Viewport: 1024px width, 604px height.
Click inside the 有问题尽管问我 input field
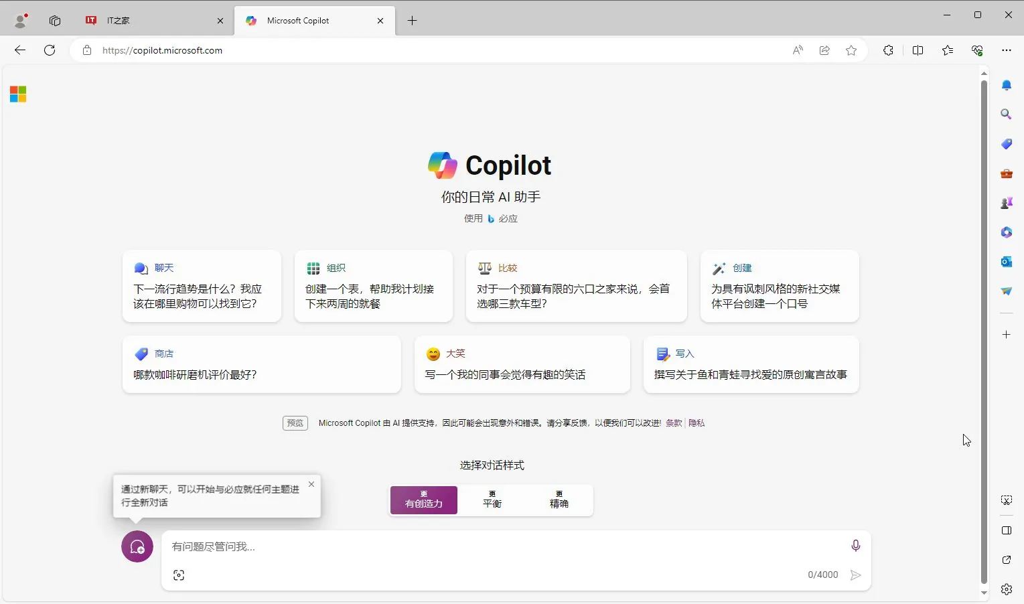coord(469,546)
